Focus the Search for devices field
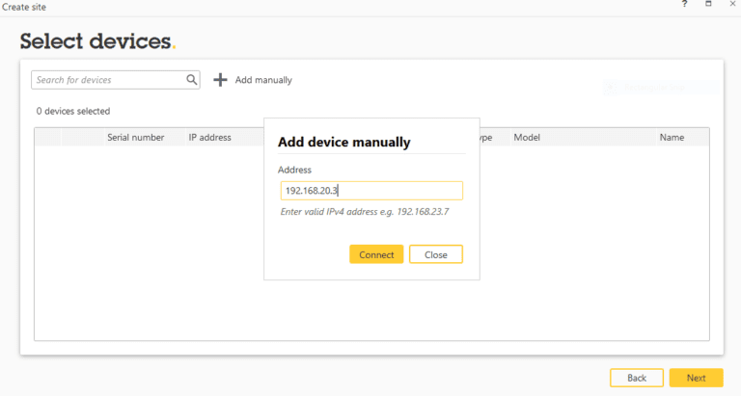 (x=108, y=80)
